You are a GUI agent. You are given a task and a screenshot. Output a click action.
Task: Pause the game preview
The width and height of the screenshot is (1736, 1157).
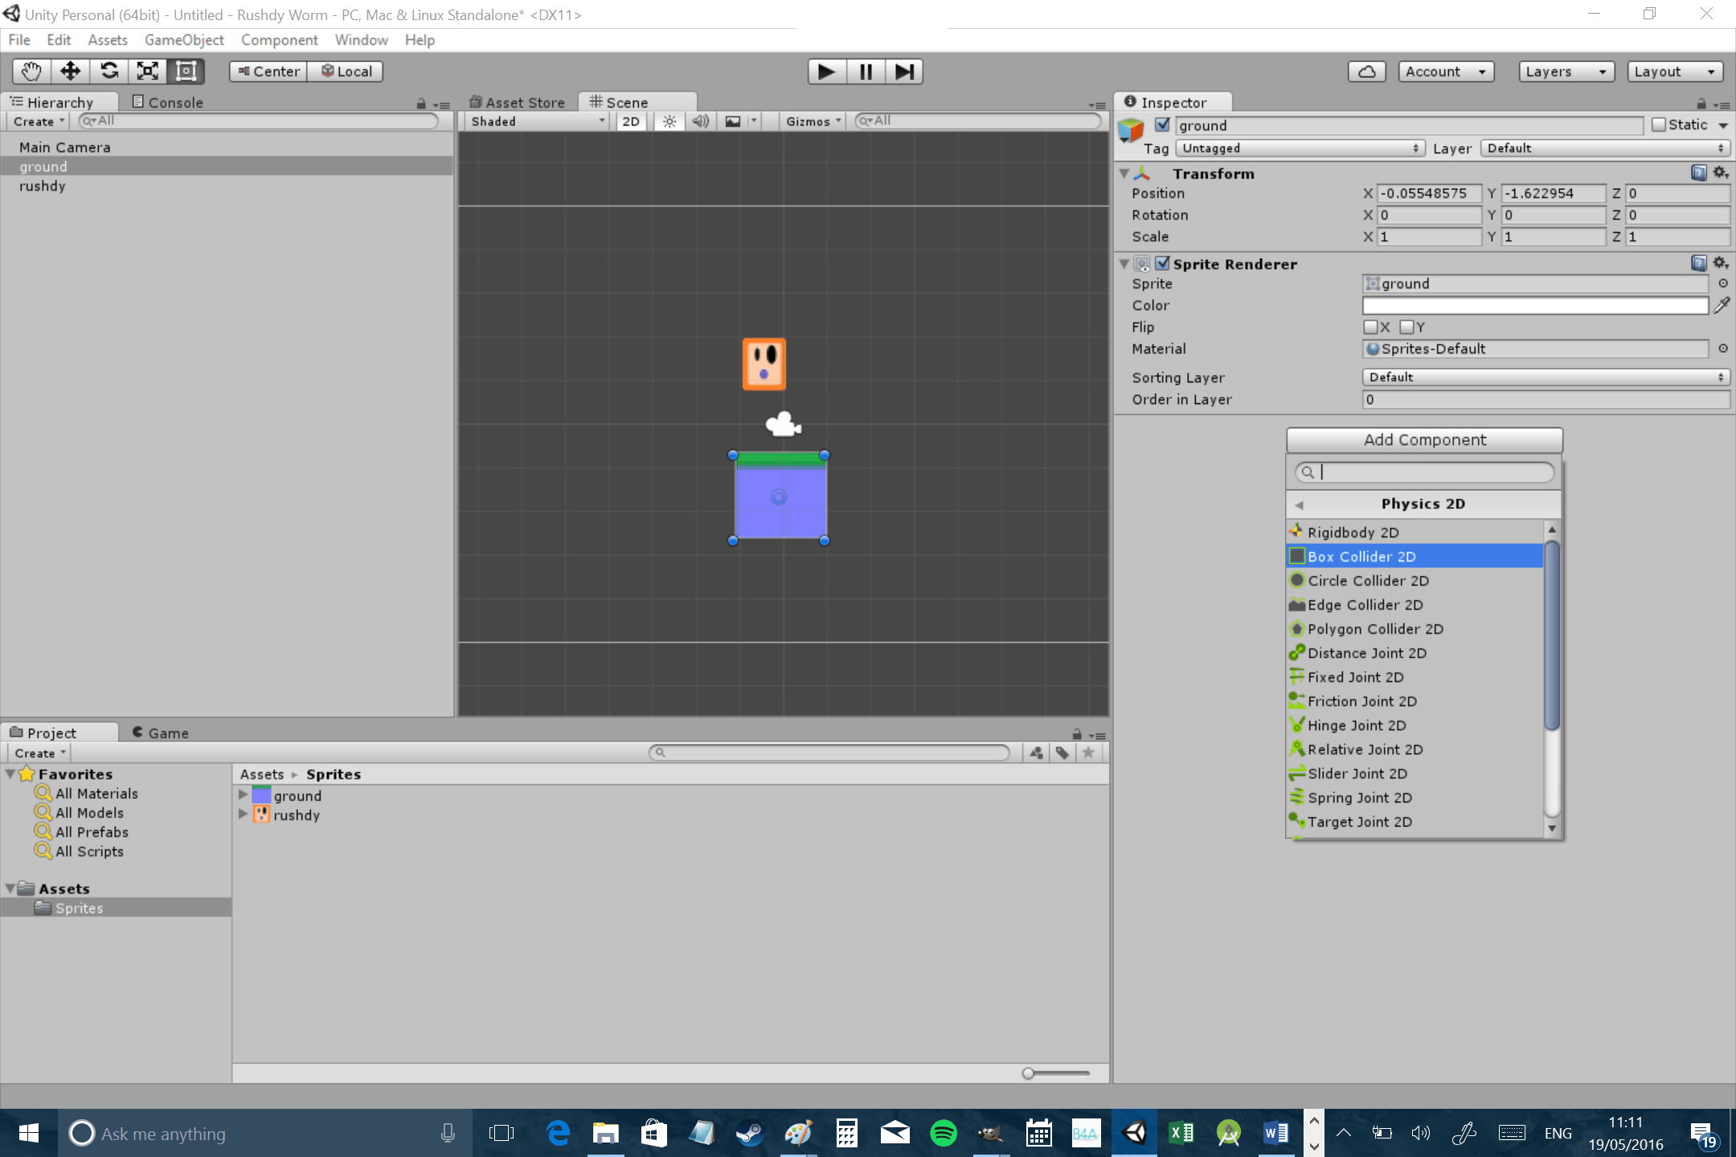click(x=866, y=72)
